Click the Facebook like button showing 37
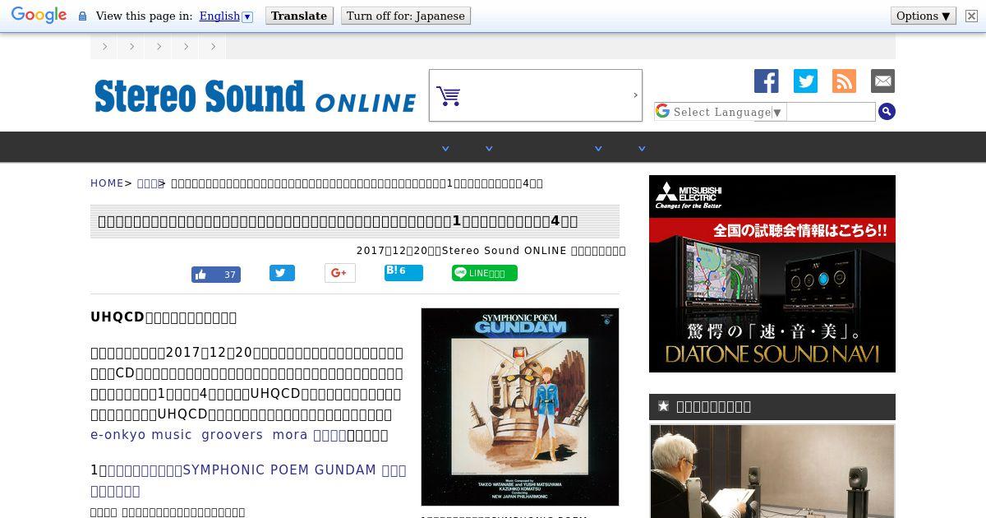 click(216, 275)
